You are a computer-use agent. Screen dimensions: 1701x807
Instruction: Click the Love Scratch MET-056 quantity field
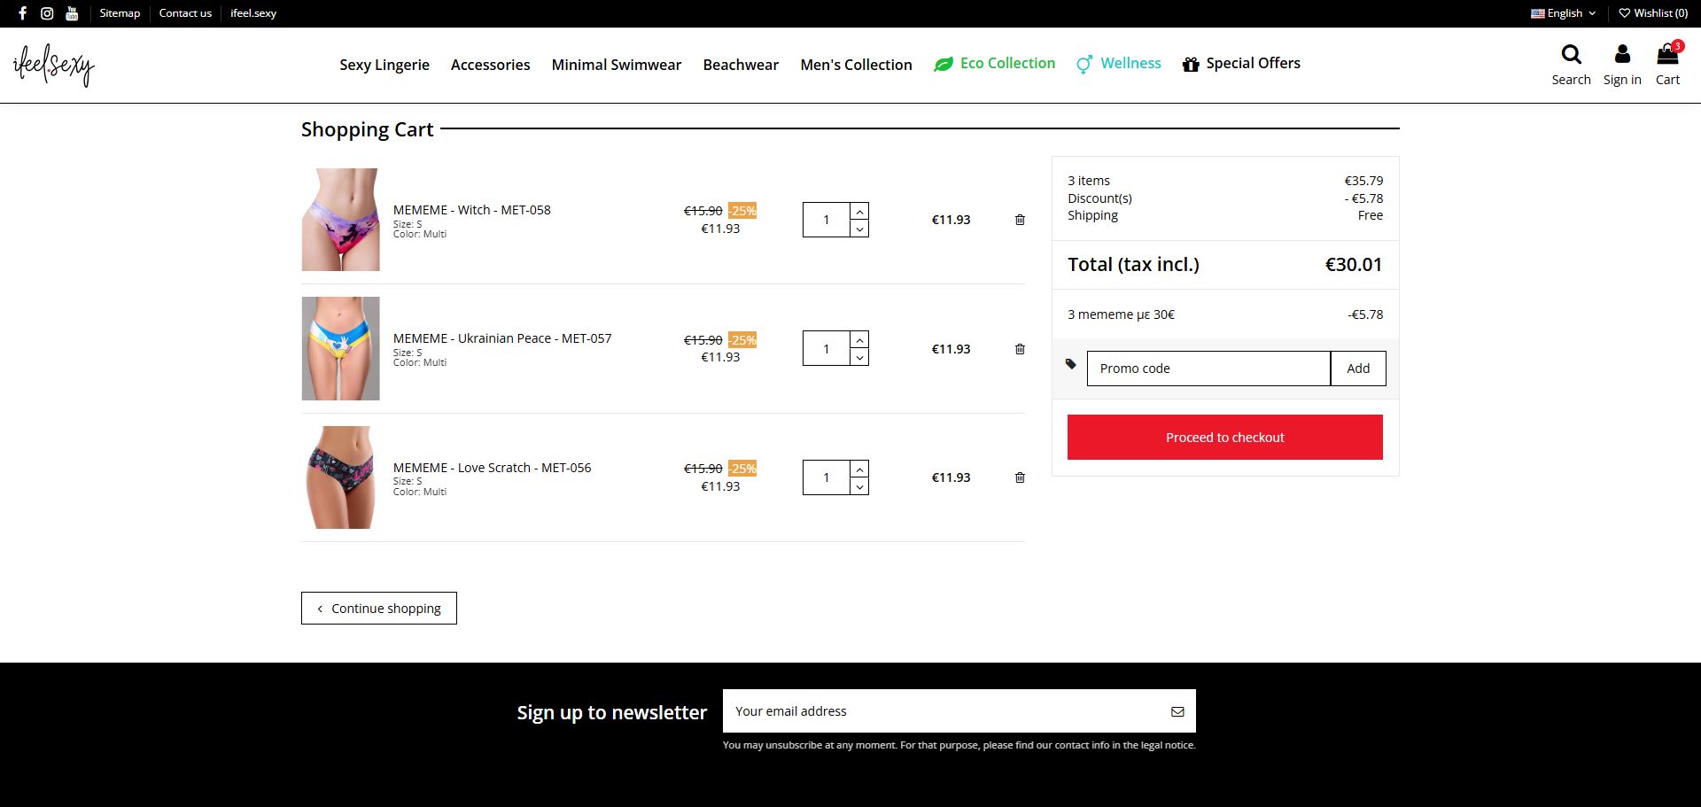827,477
